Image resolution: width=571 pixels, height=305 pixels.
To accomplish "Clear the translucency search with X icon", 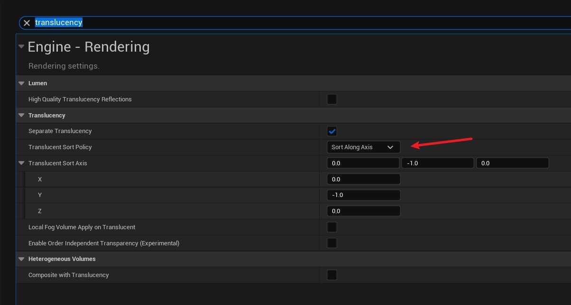I will point(27,23).
